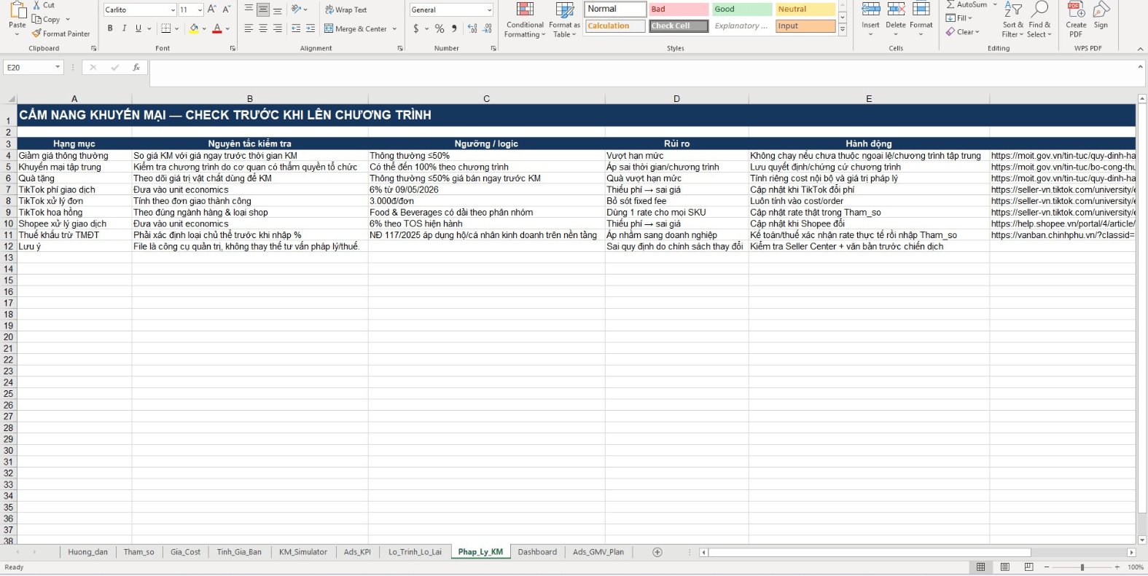The height and width of the screenshot is (576, 1148).
Task: Select the Dashboard sheet tab
Action: 537,552
